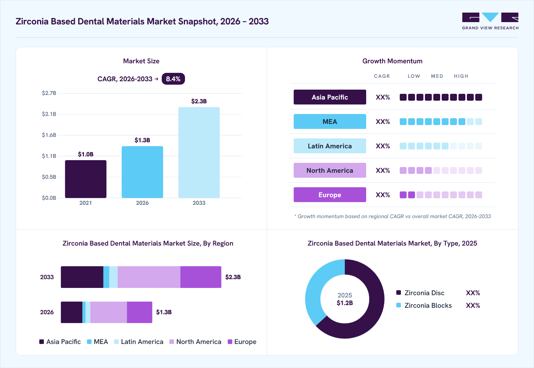Screen dimensions: 534x368
Task: Select the 2026 bar in Market Size chart
Action: [x=142, y=172]
